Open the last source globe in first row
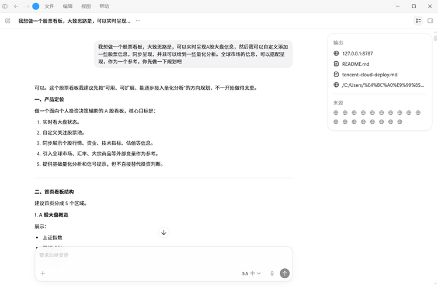This screenshot has height=287, width=438. pos(418,113)
